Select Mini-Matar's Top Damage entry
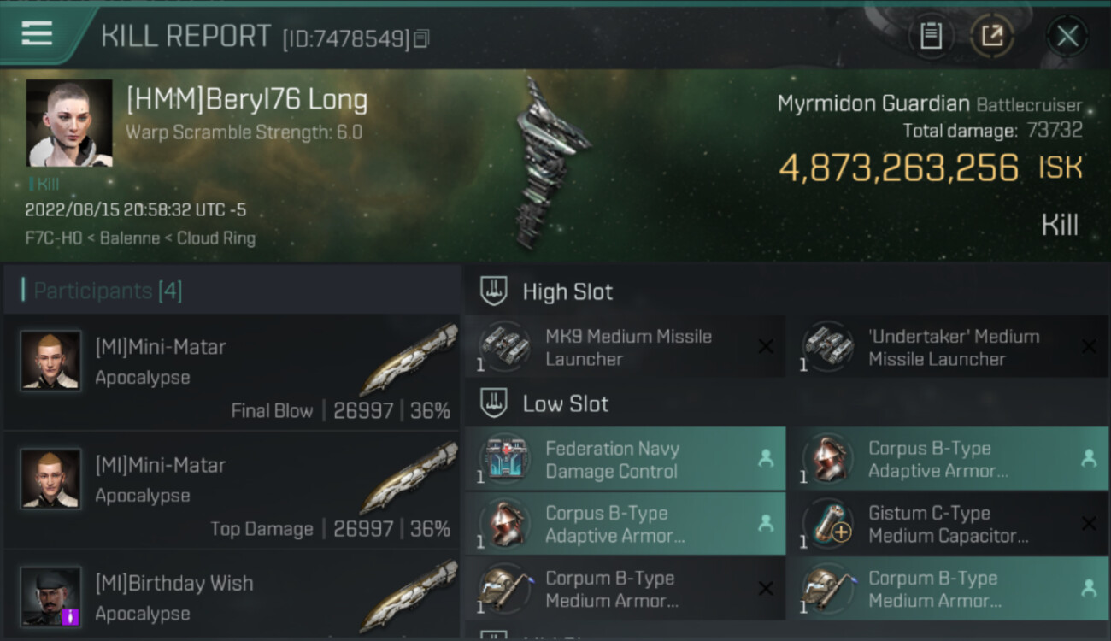Screen dimensions: 1111x641 pos(232,491)
